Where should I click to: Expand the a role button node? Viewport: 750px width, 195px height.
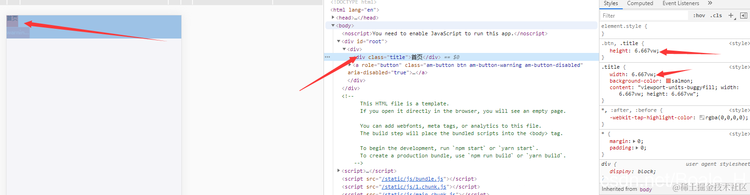350,65
